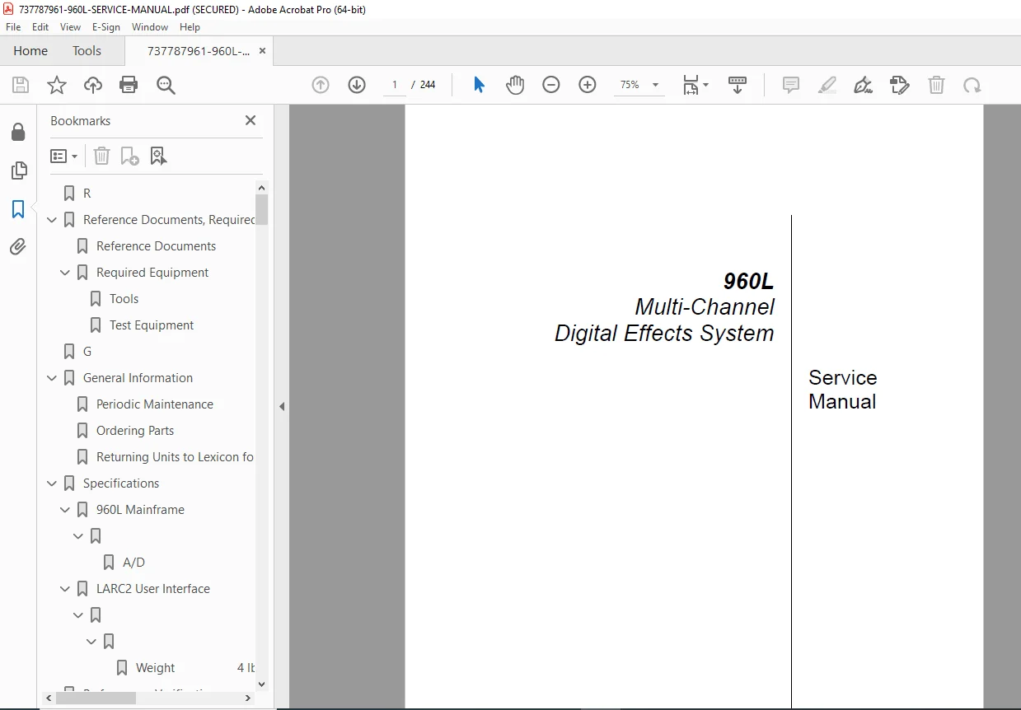
Task: Activate the Hand pan tool
Action: tap(515, 85)
